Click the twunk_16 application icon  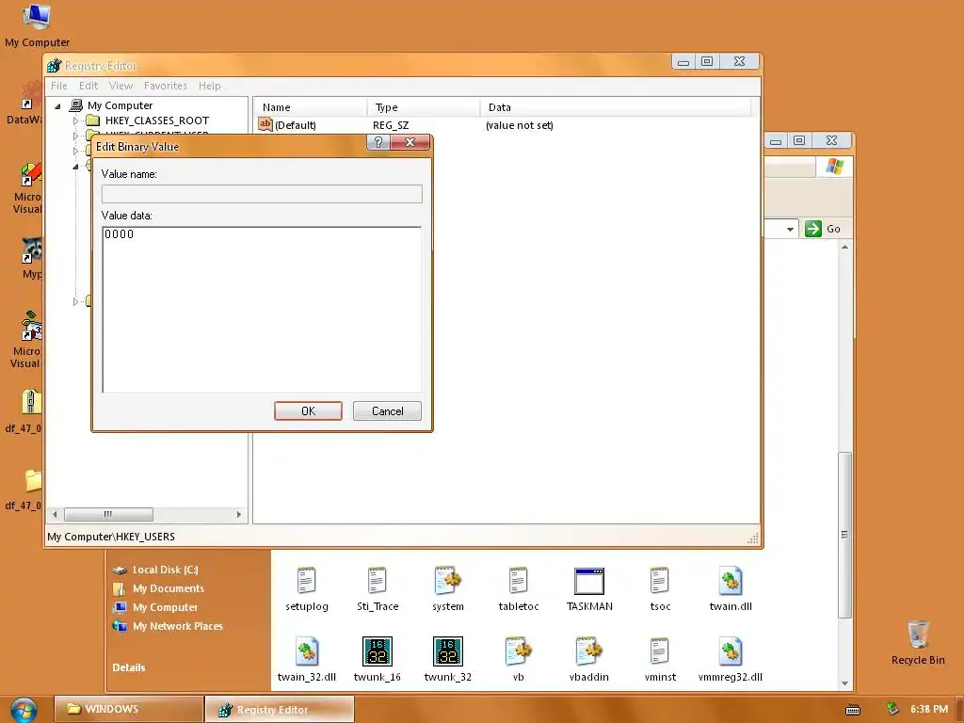pos(377,651)
